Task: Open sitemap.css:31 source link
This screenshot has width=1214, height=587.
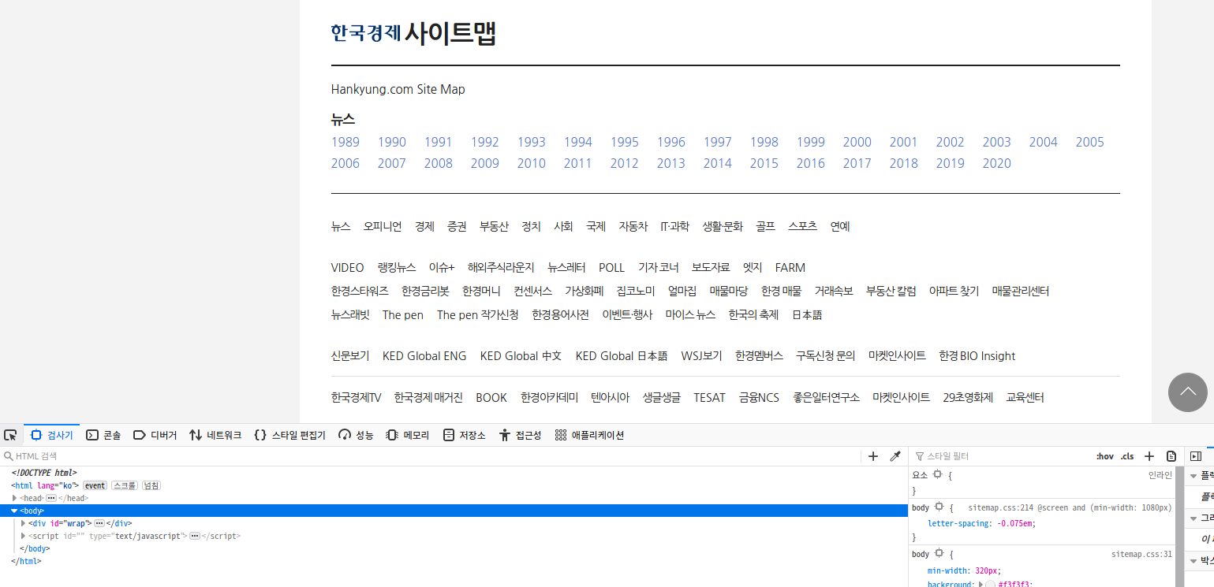Action: pos(1141,555)
